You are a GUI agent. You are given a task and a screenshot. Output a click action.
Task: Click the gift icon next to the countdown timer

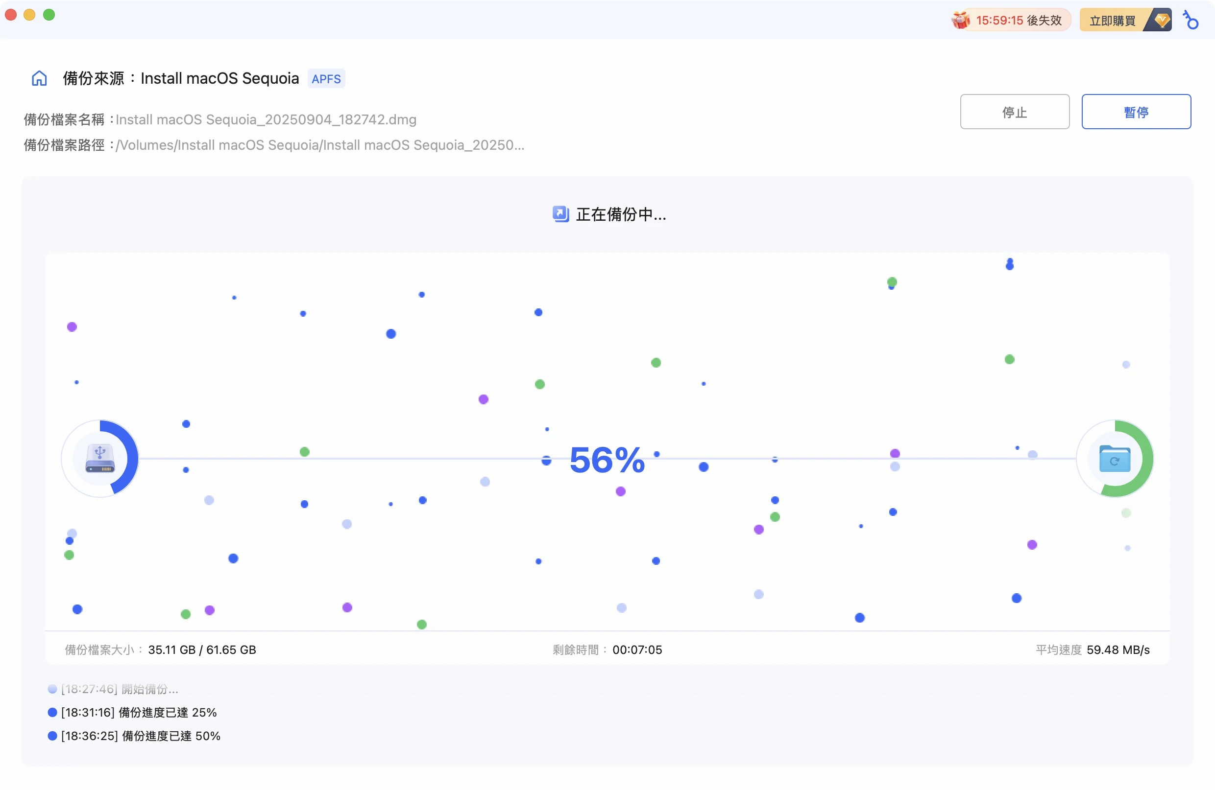click(961, 21)
